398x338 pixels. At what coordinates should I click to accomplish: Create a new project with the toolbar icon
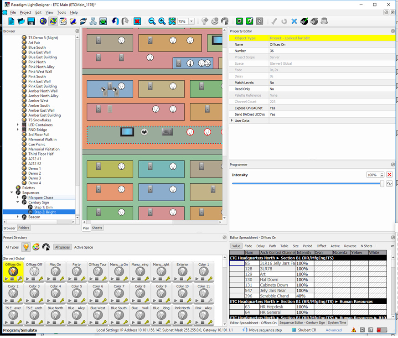tap(11, 21)
